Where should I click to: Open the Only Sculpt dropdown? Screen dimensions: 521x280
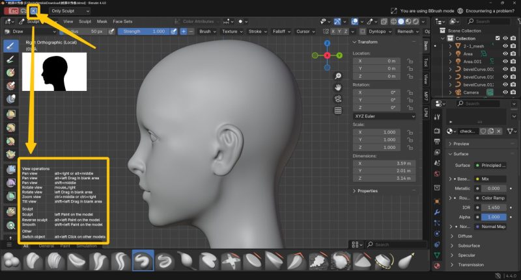pyautogui.click(x=70, y=11)
